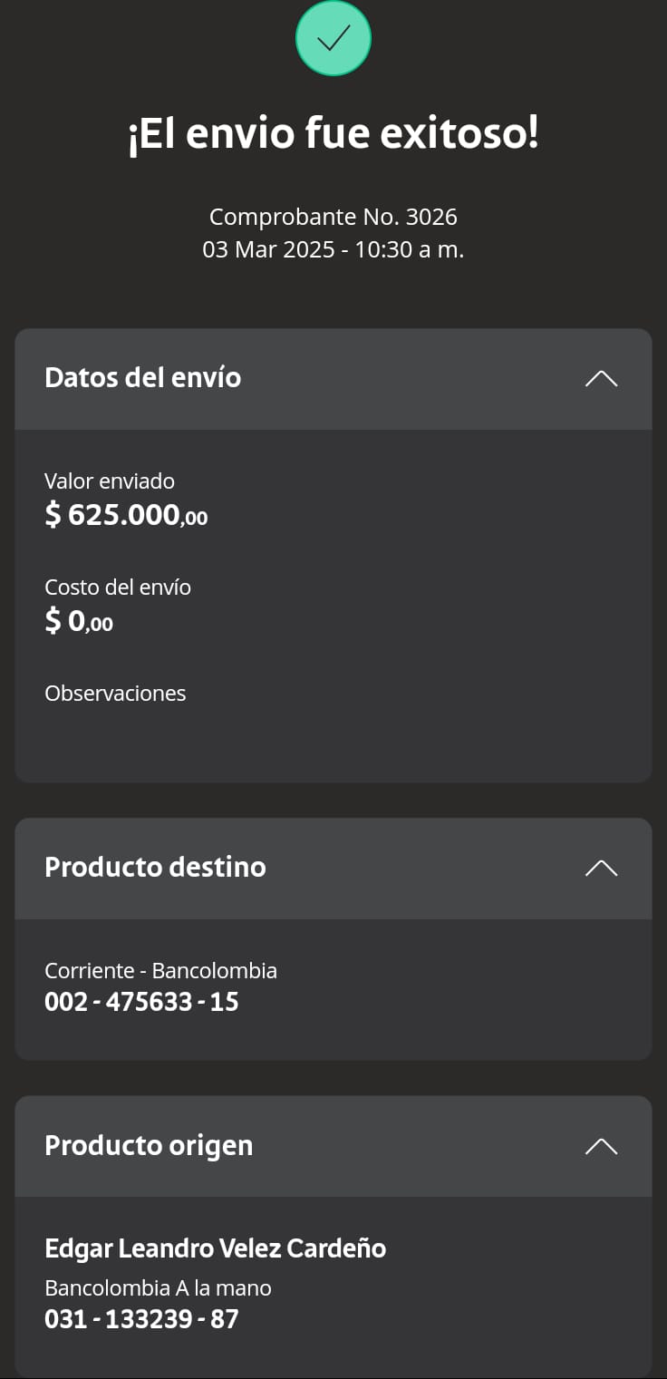Screen dimensions: 667x1379
Task: Click the Costo del envío label
Action: pos(118,588)
